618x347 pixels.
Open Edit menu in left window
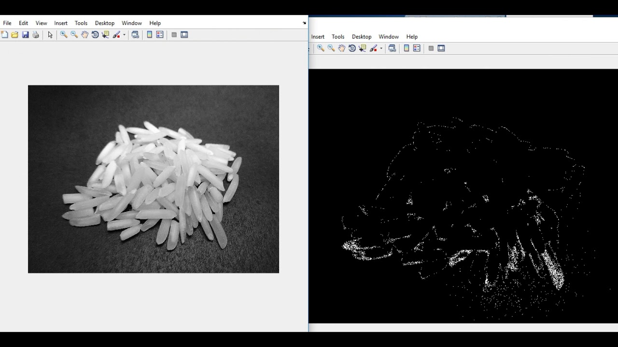tap(24, 23)
